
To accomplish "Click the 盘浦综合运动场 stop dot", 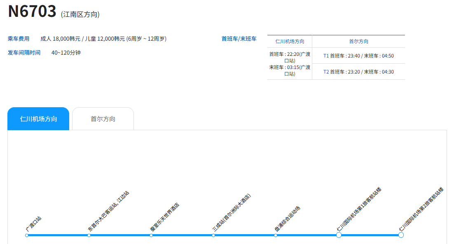I will [x=276, y=235].
